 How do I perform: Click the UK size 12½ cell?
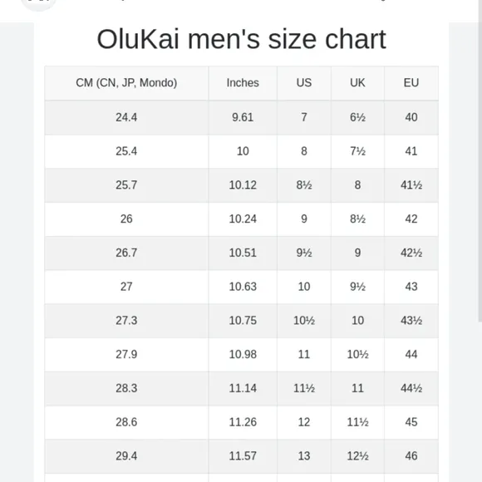click(357, 456)
